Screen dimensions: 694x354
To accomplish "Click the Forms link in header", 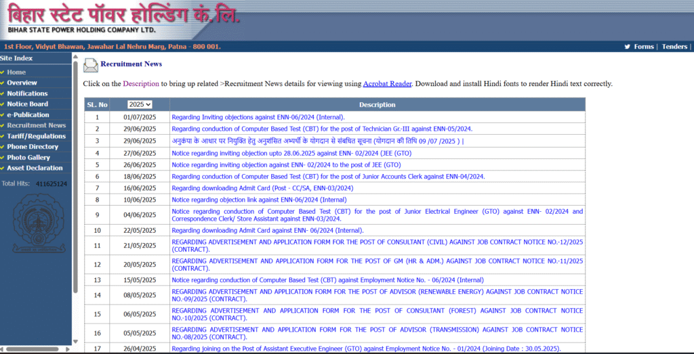I will 644,47.
